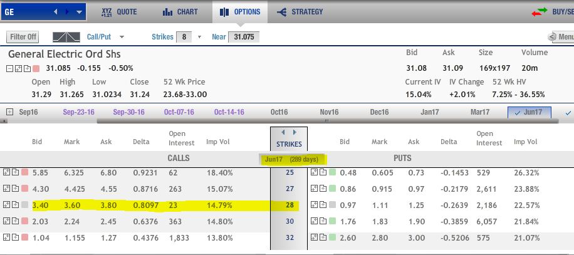Switch to the OPTIONS tab
The height and width of the screenshot is (255, 574).
click(x=241, y=11)
